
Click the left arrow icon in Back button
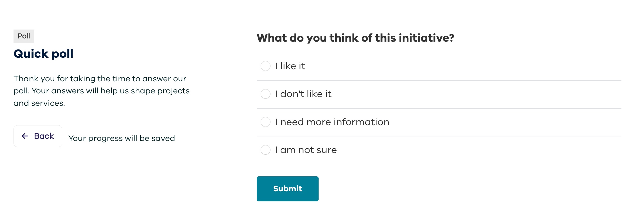[25, 136]
